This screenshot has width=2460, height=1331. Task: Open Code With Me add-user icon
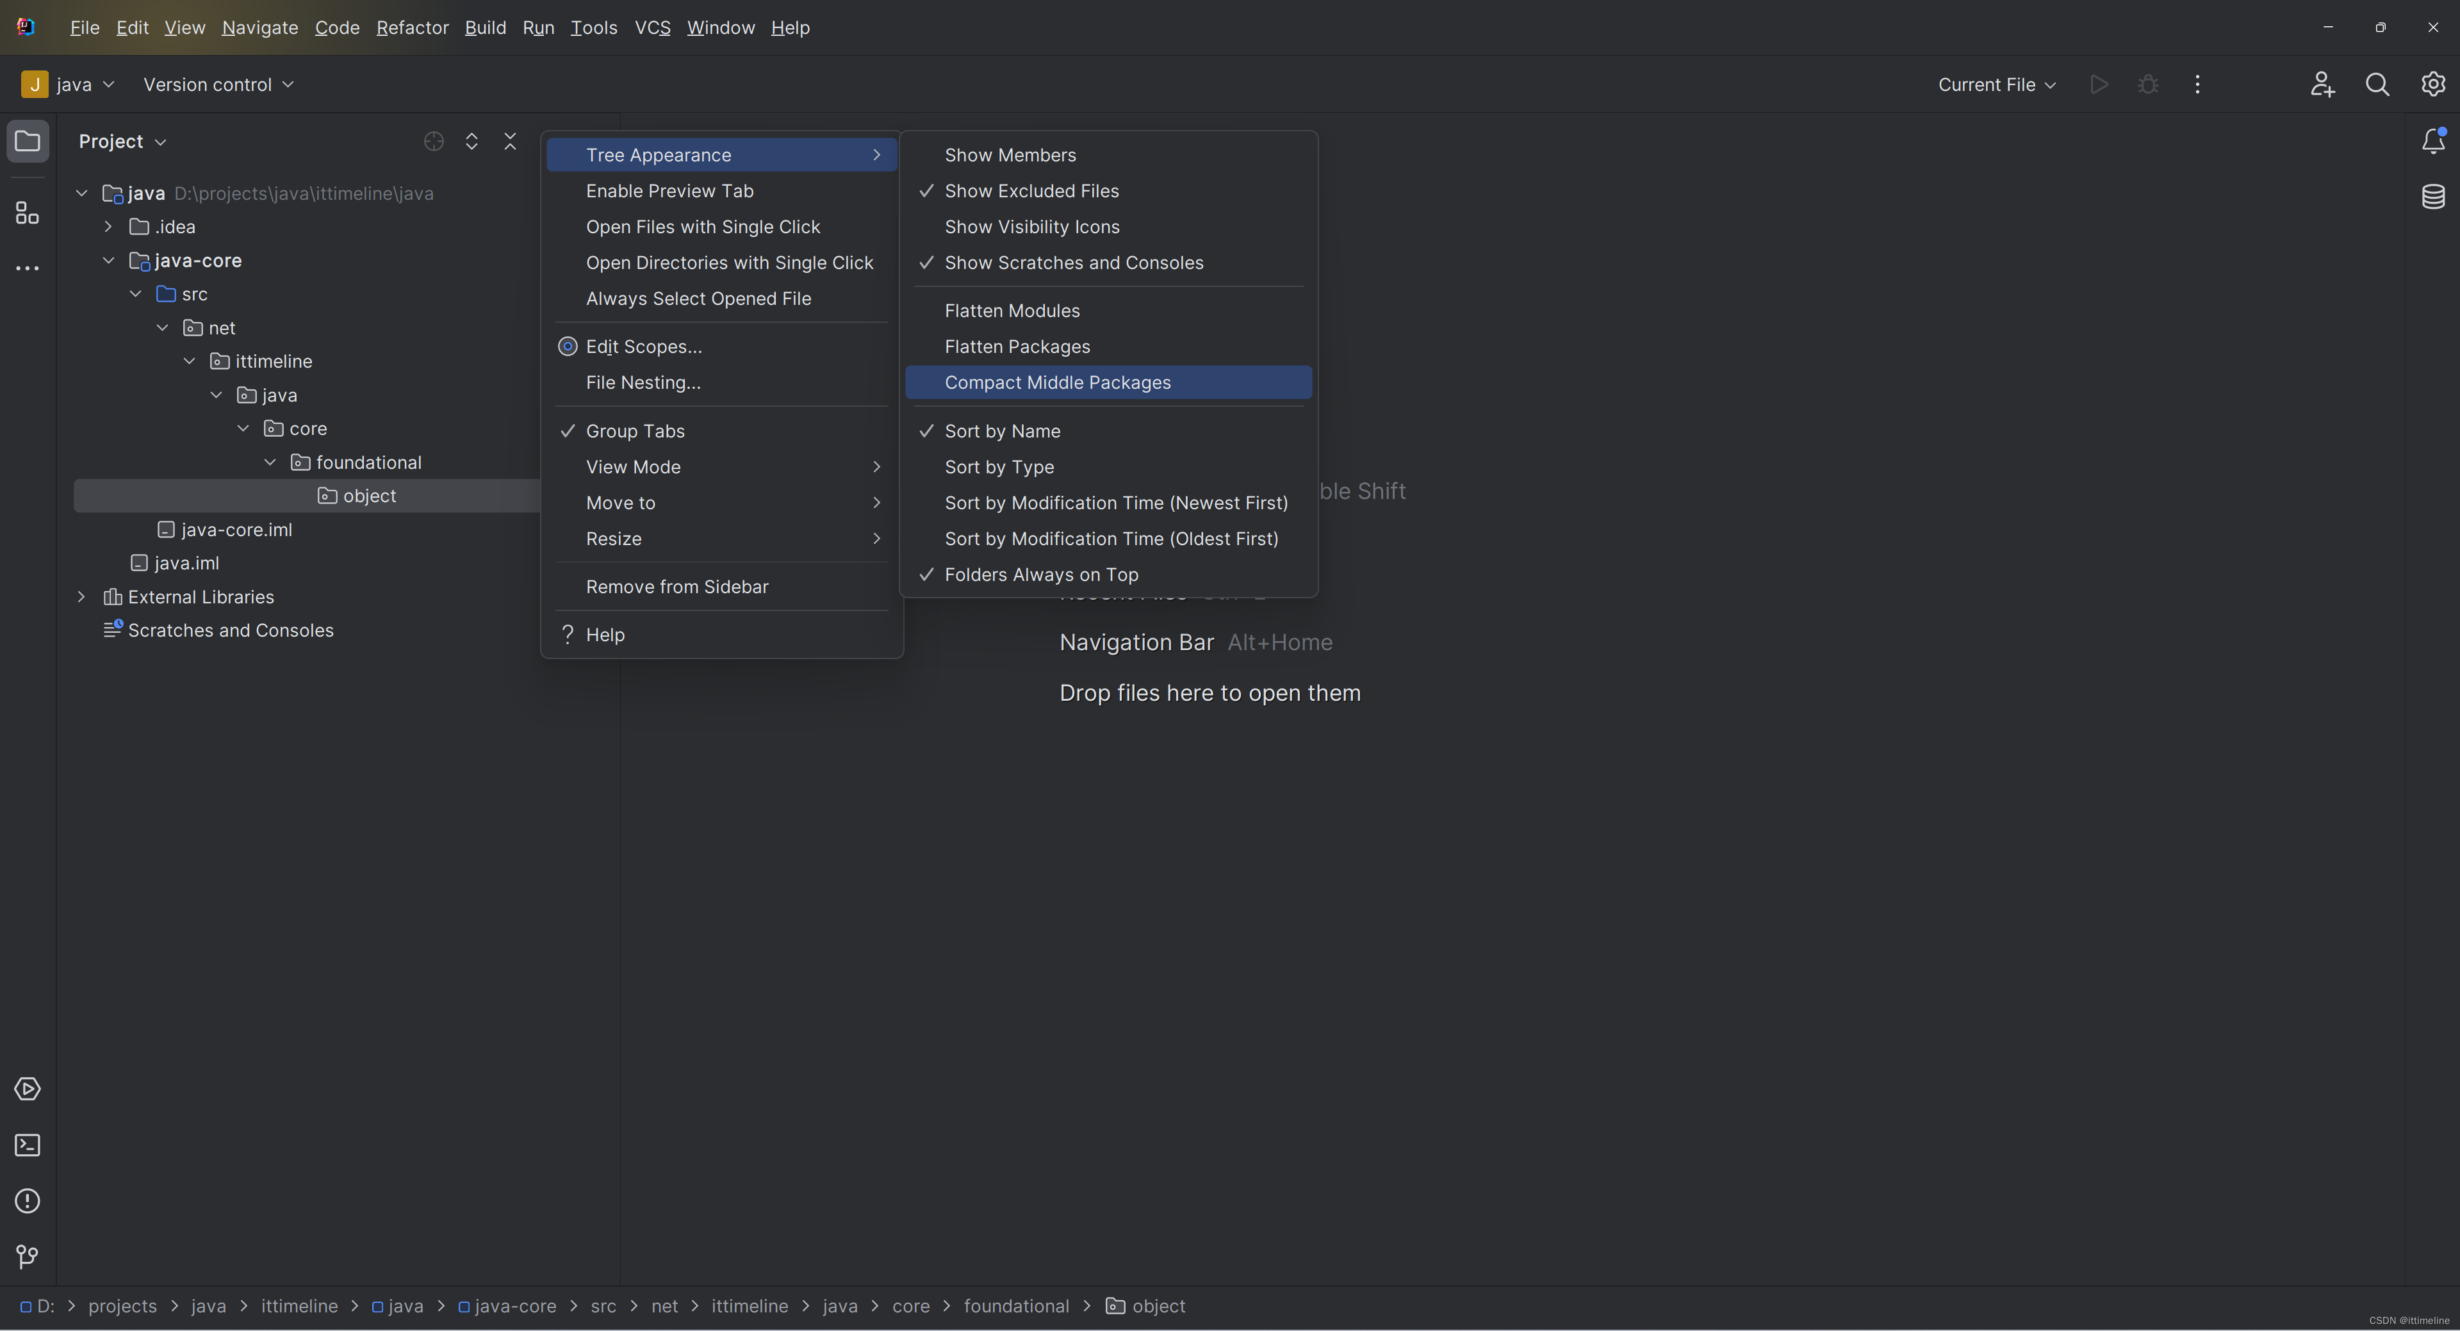click(x=2322, y=85)
